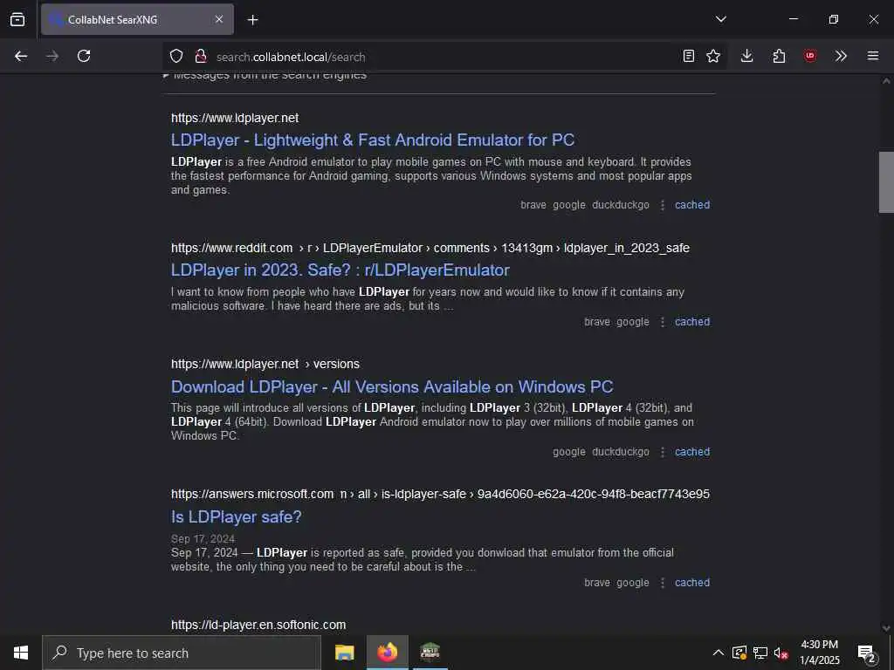This screenshot has height=670, width=894.
Task: Open the tracking protection shield icon
Action: click(x=176, y=56)
